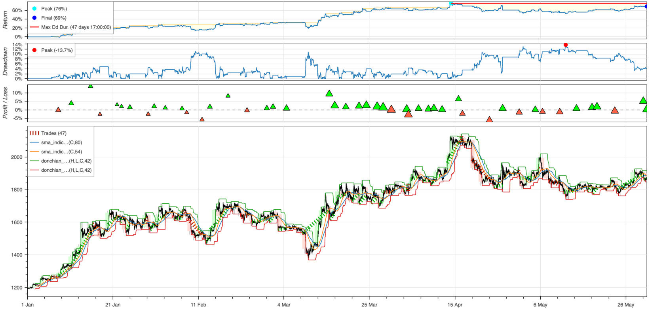The width and height of the screenshot is (665, 309).
Task: Toggle Final (69%) legend item
Action: click(x=54, y=18)
